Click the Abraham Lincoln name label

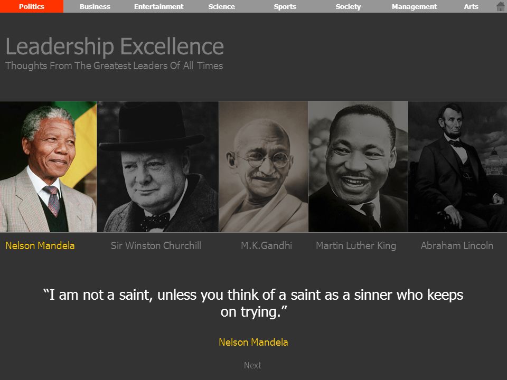(457, 245)
